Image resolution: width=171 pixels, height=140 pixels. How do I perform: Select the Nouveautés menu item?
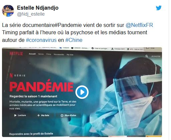59,55
